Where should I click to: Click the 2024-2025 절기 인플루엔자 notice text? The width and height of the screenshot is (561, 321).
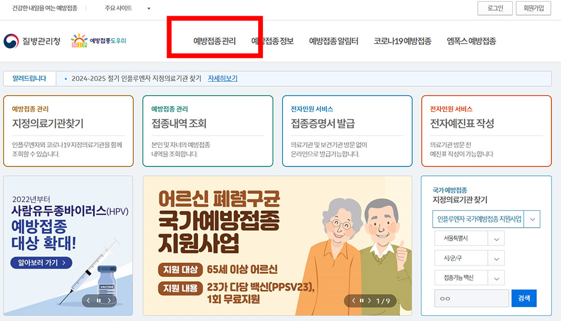pos(136,78)
